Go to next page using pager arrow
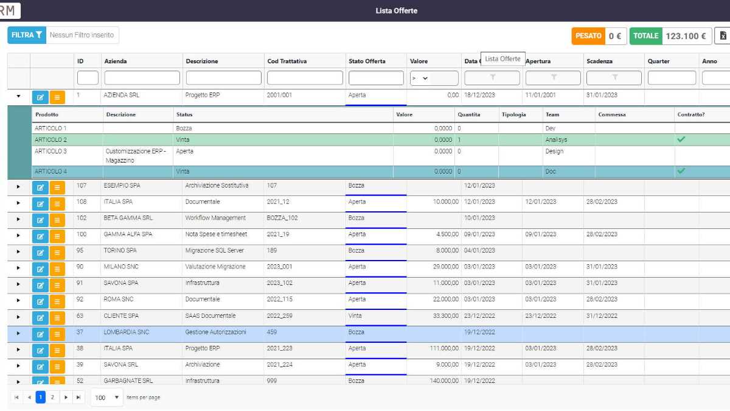This screenshot has height=411, width=730. coord(66,398)
